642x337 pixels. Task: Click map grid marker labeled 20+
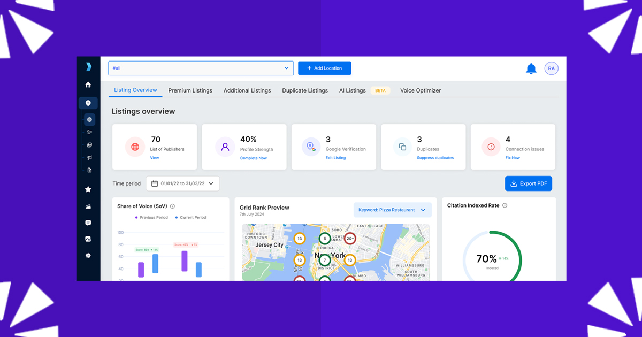(350, 239)
